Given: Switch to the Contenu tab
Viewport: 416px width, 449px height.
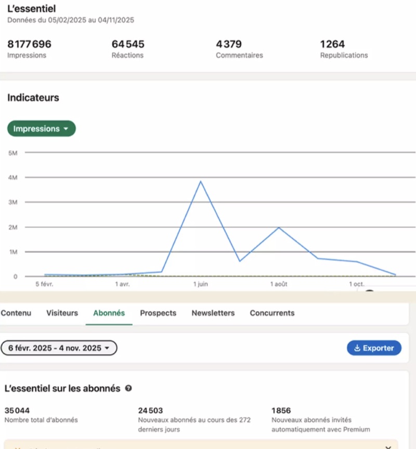Looking at the screenshot, I should point(16,313).
